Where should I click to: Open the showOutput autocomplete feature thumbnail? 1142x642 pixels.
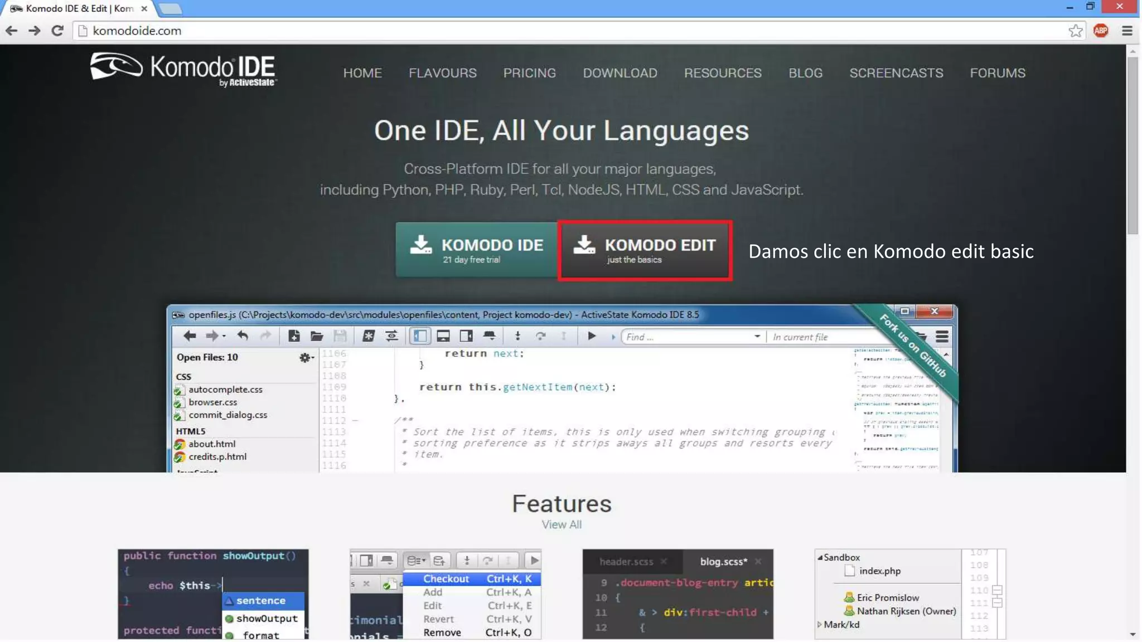pyautogui.click(x=213, y=594)
